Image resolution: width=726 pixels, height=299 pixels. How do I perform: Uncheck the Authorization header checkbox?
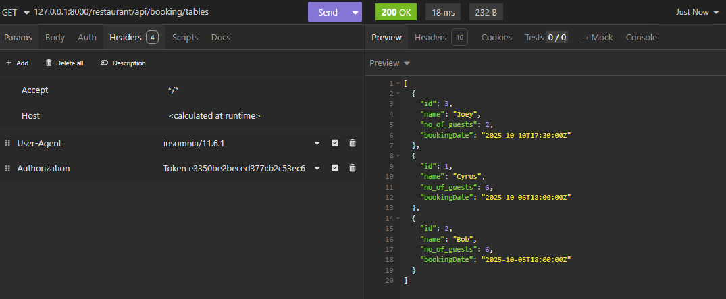335,168
